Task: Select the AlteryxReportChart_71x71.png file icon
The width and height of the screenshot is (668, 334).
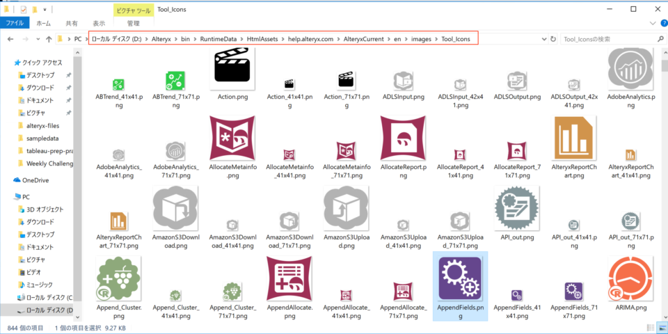Action: click(118, 221)
